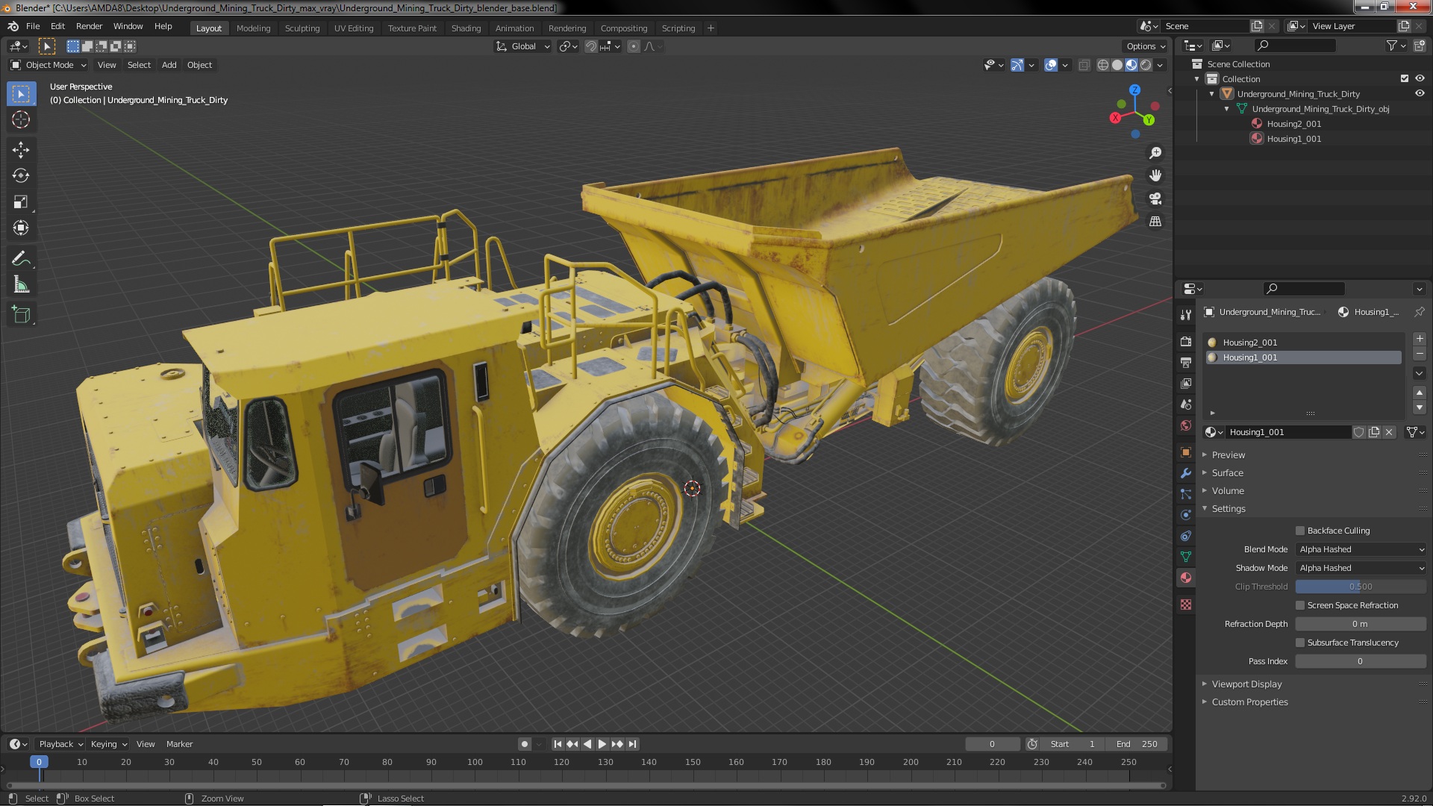Open the Scene properties tab
Screen dimensions: 1433x806
1186,404
